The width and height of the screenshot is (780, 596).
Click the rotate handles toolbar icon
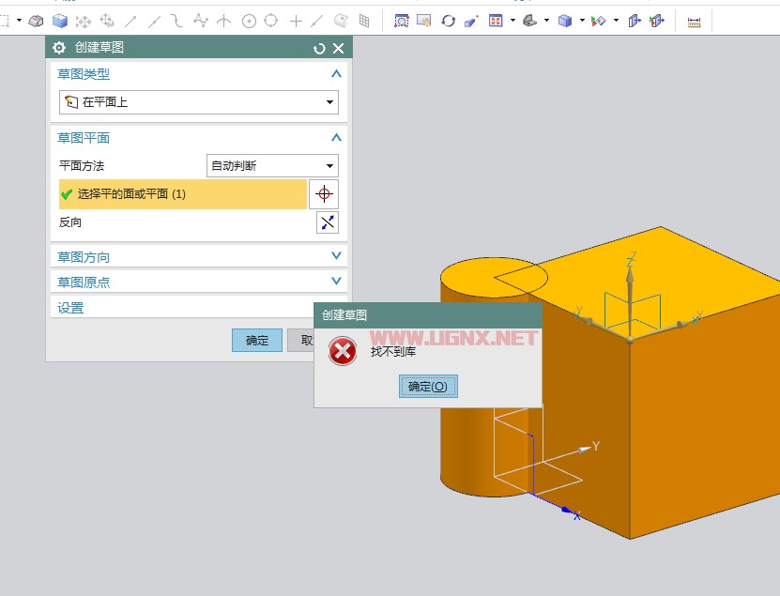pos(107,21)
